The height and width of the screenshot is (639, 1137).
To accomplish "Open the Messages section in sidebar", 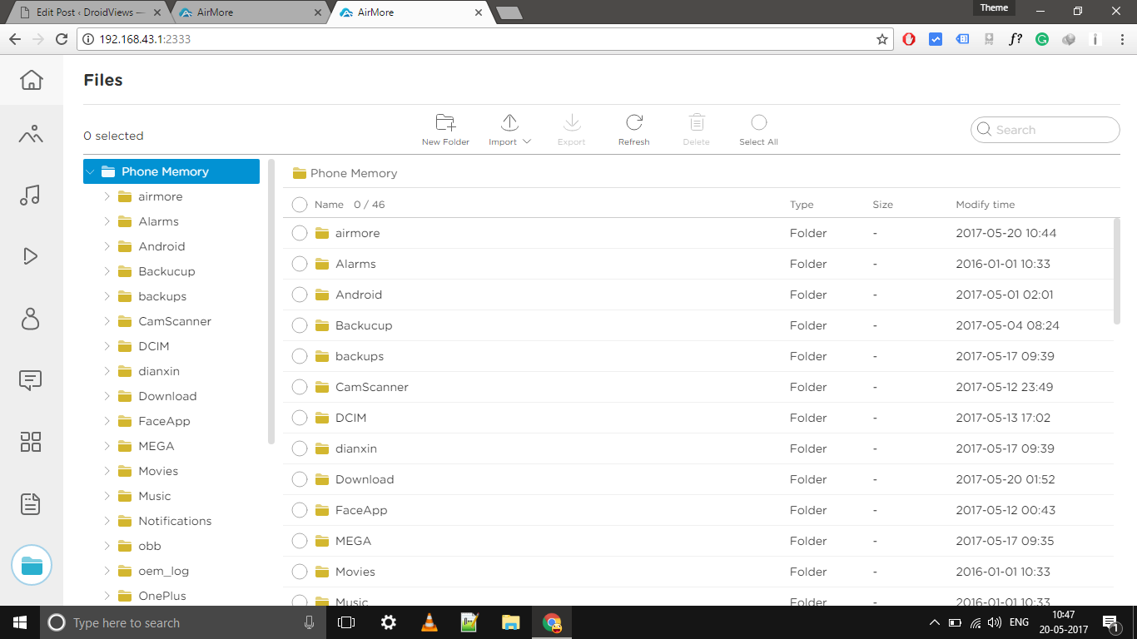I will pos(30,380).
